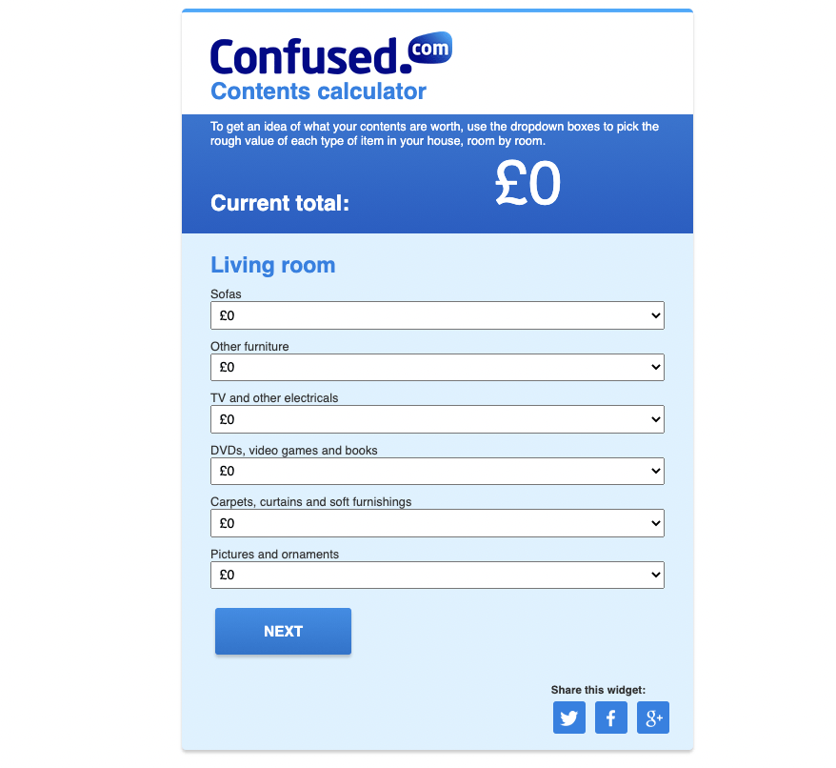Expand the Pictures and ornaments dropdown
The height and width of the screenshot is (768, 836).
tap(437, 576)
